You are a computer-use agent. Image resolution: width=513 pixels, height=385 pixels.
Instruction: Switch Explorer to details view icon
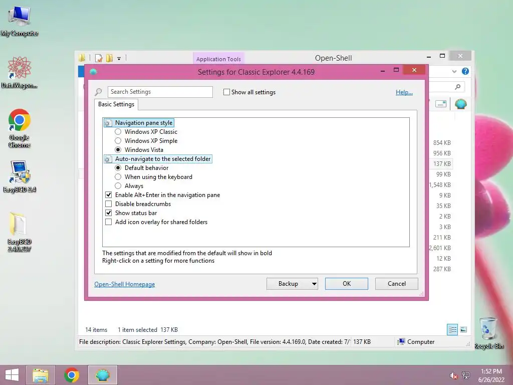(452, 329)
